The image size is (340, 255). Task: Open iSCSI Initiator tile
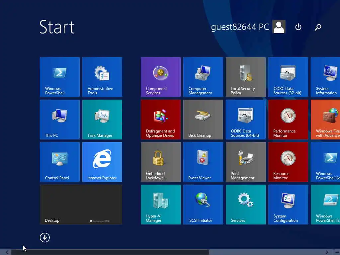203,205
